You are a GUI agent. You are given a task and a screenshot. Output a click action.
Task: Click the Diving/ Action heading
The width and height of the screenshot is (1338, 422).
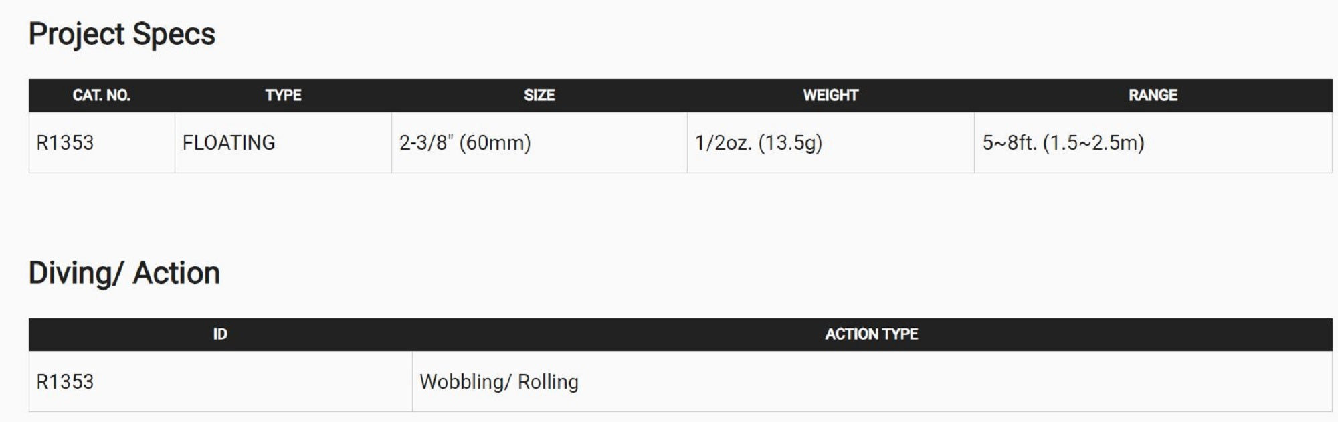(124, 273)
